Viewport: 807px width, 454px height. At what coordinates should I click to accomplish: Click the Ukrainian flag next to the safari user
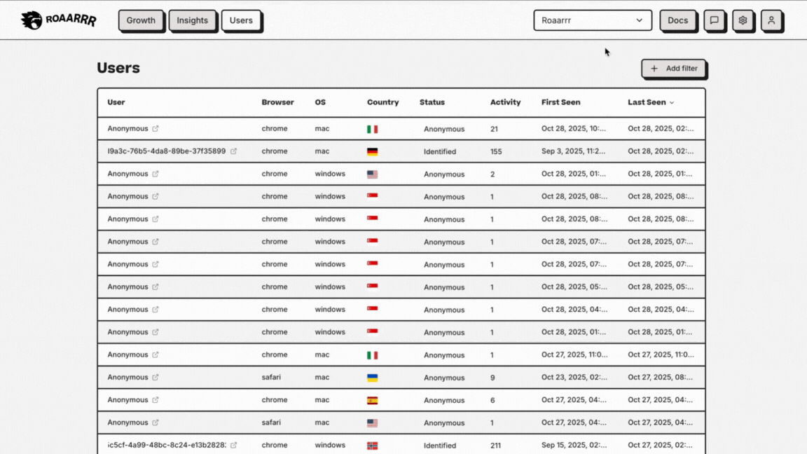coord(372,377)
